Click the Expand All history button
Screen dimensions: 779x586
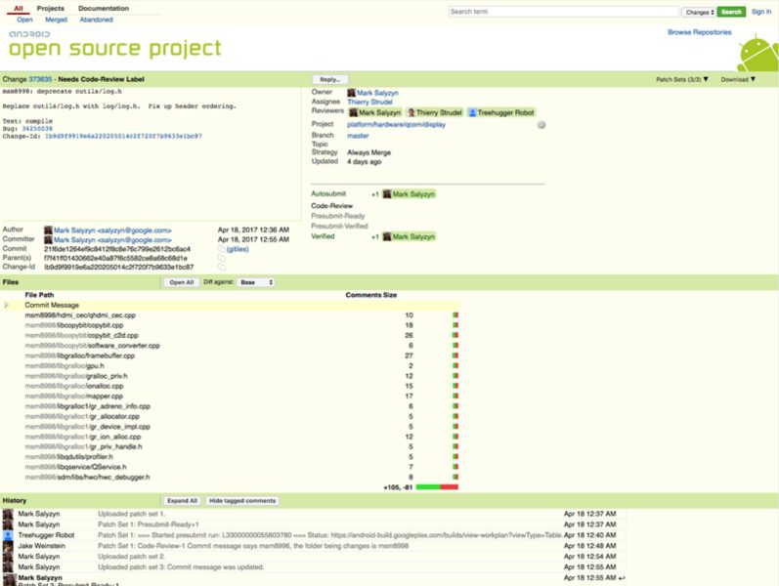tap(183, 501)
